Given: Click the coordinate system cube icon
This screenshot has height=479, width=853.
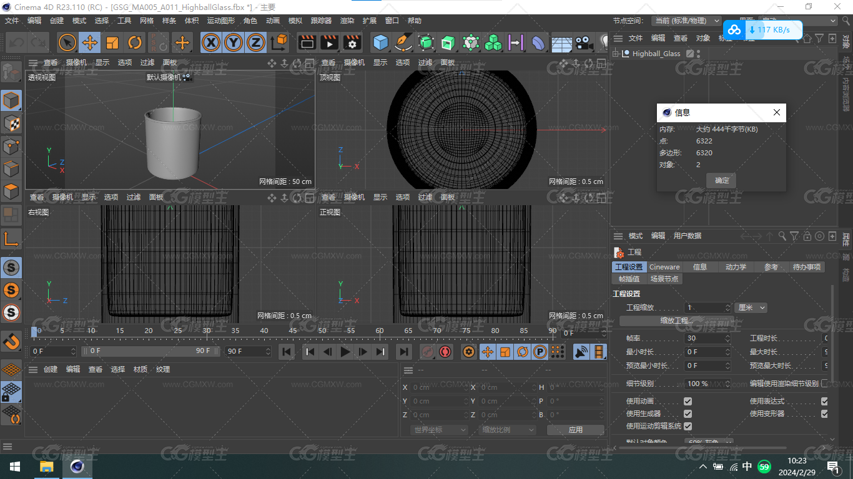Looking at the screenshot, I should pos(279,42).
